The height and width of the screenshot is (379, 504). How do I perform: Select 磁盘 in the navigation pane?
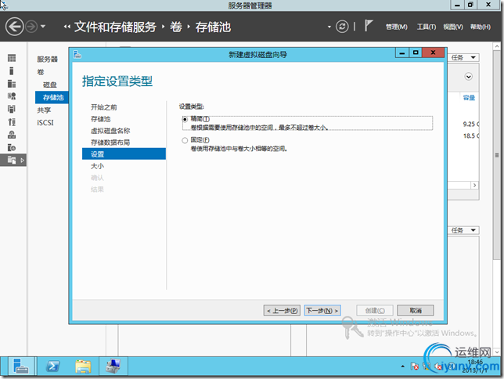[x=50, y=85]
